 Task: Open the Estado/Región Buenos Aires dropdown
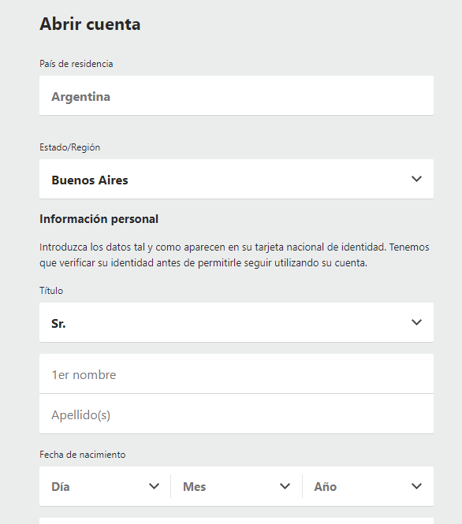[x=237, y=179]
